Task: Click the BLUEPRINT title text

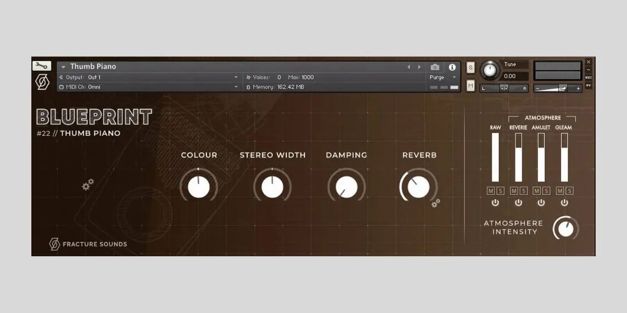Action: tap(94, 117)
